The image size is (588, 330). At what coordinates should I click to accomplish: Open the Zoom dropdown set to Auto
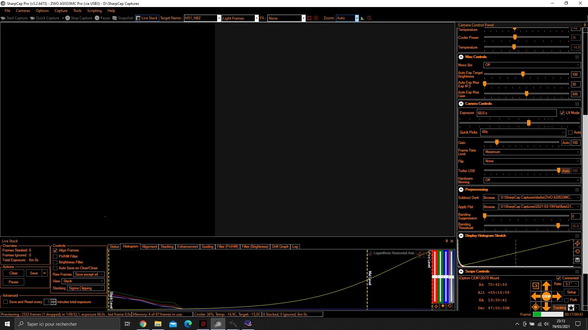tap(347, 18)
